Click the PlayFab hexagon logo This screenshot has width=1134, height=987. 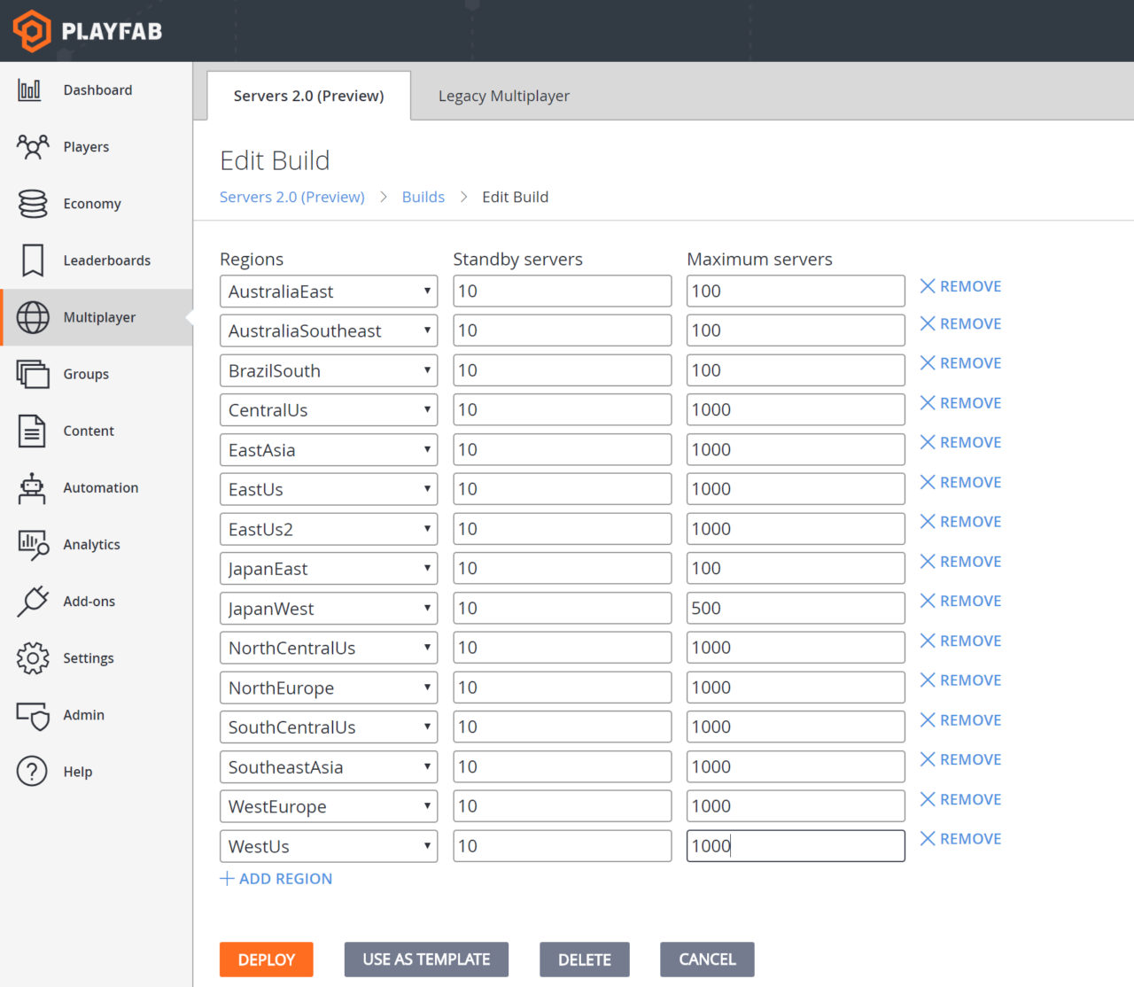(x=32, y=30)
